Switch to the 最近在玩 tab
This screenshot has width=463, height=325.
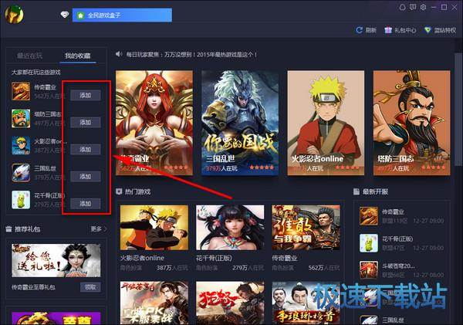29,56
